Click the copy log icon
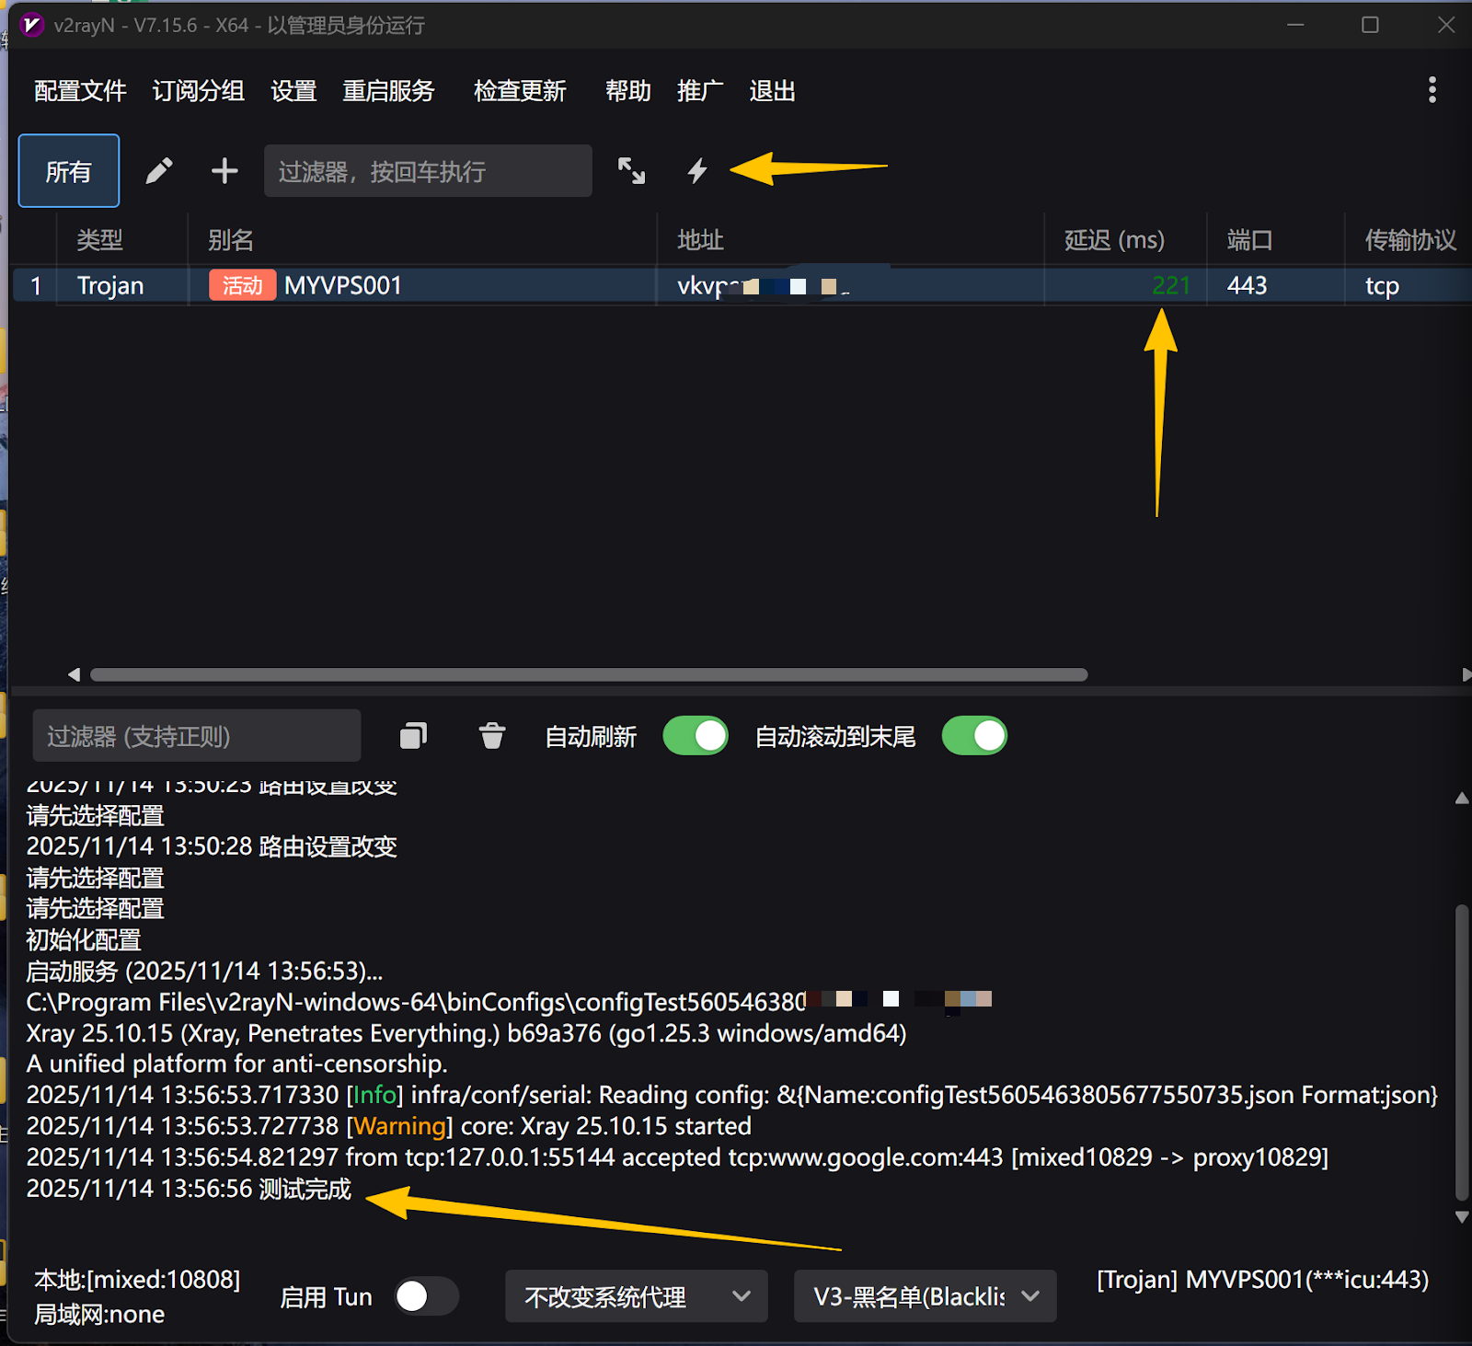The image size is (1472, 1346). [x=414, y=736]
